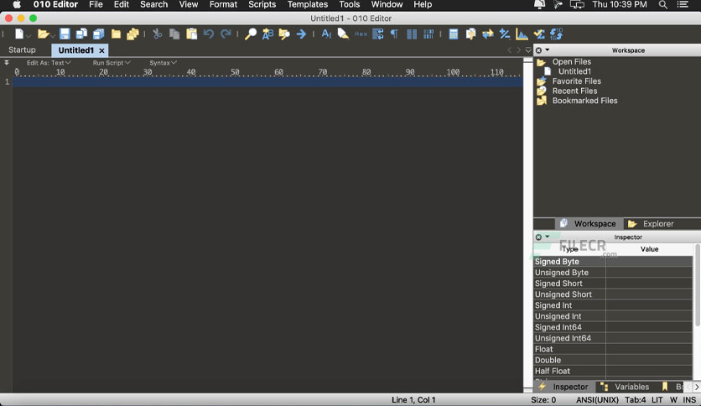Open the Tools menu
701x406 pixels.
pos(349,5)
